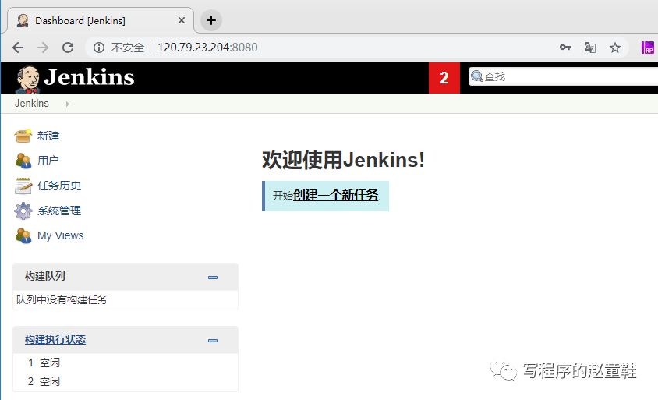
Task: Open the 任务历史 build history link
Action: coord(59,186)
